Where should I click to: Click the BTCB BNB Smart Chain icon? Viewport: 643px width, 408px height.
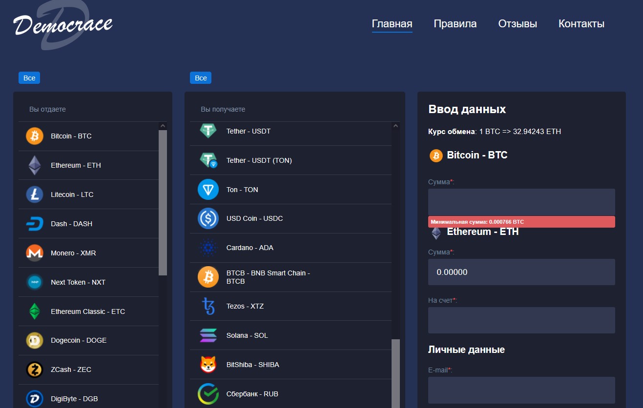coord(208,277)
